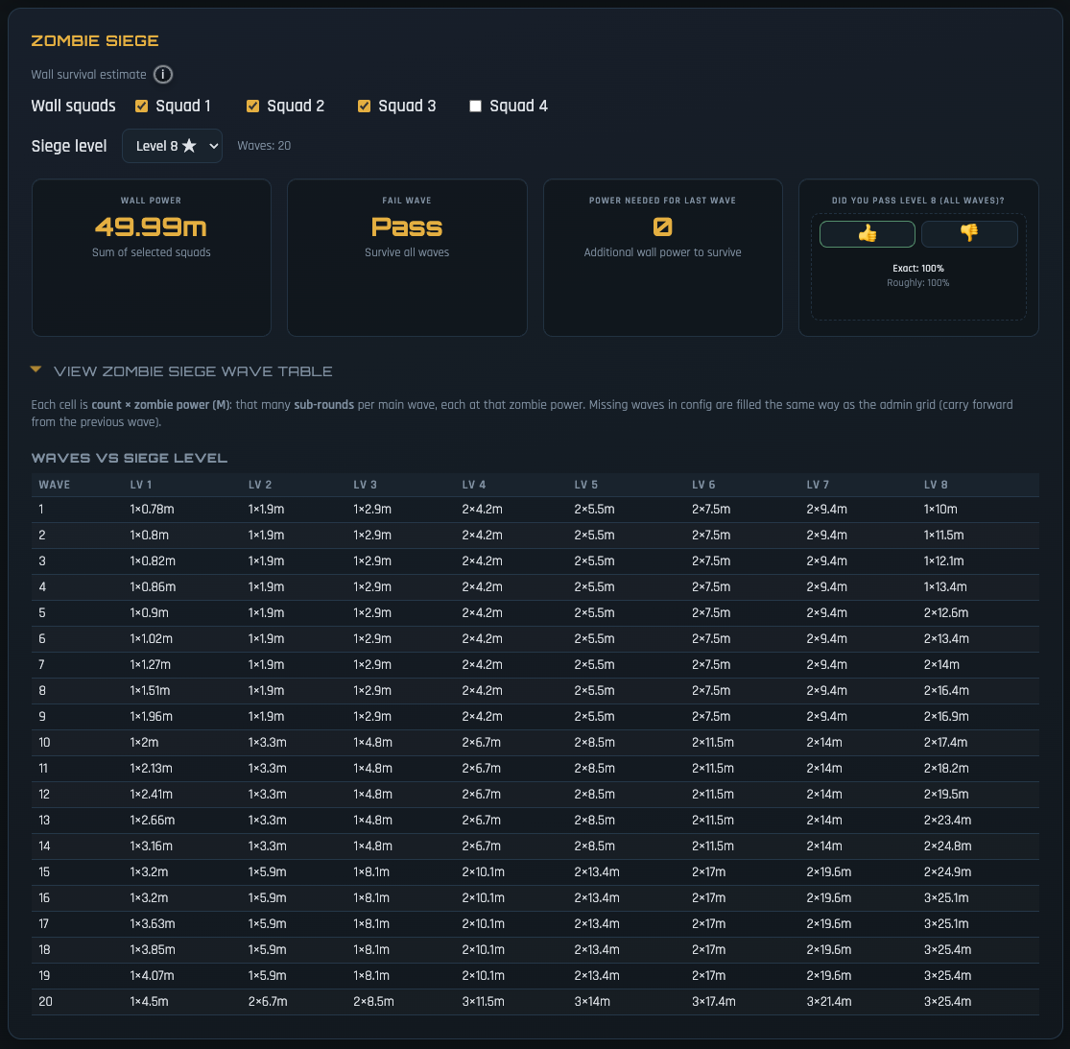This screenshot has height=1049, width=1070.
Task: Uncheck the Squad 1 checkbox
Action: click(x=142, y=107)
